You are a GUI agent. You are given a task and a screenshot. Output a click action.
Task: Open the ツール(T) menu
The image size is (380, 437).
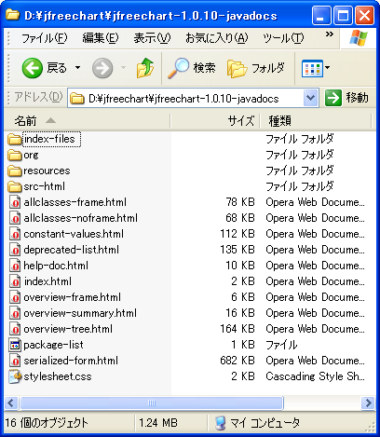pos(283,38)
